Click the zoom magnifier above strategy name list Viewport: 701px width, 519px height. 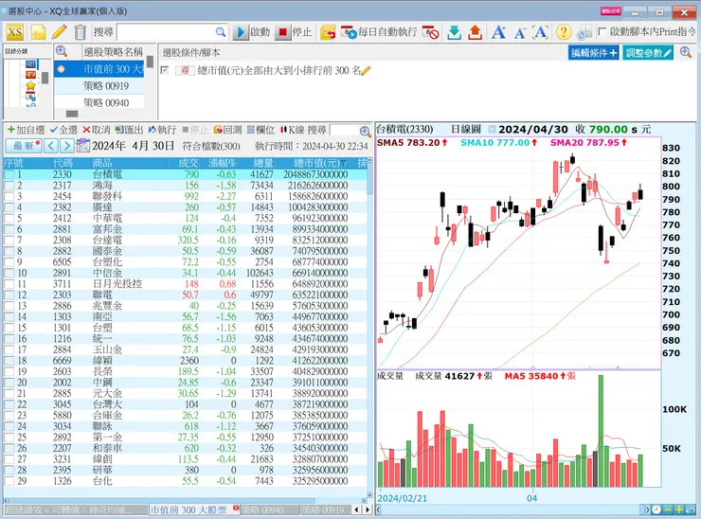click(x=62, y=51)
